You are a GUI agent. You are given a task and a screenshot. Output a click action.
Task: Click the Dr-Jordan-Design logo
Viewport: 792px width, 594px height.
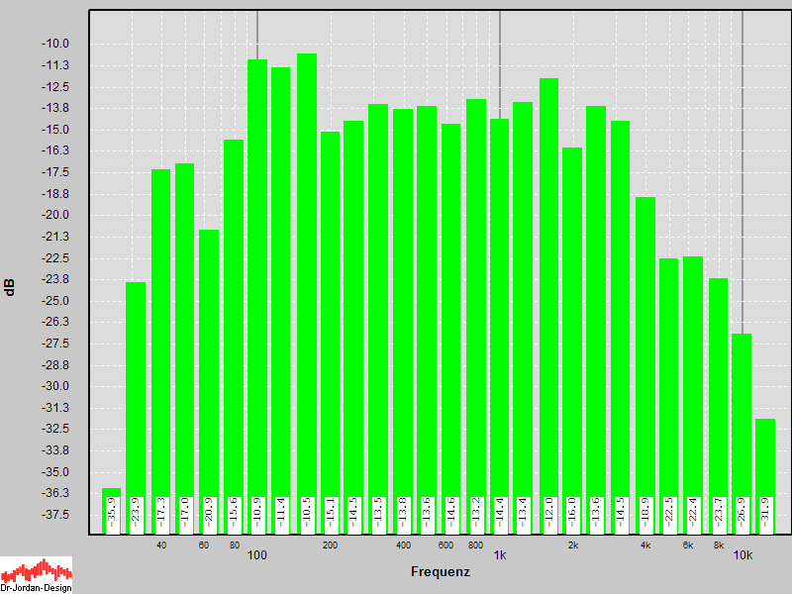pos(37,574)
